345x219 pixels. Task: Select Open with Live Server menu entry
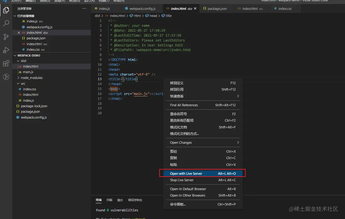[x=203, y=174]
